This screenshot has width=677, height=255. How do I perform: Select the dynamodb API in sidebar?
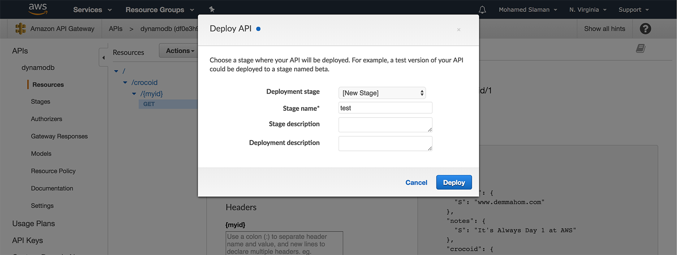coord(38,68)
